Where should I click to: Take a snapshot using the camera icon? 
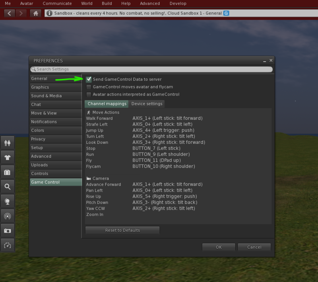(8, 231)
